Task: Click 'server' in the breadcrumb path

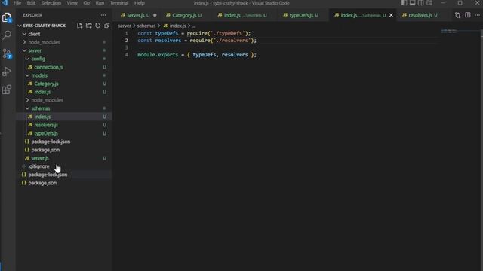Action: (x=125, y=26)
